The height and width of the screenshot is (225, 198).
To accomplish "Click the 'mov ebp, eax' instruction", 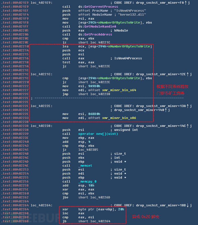I will (78, 138).
